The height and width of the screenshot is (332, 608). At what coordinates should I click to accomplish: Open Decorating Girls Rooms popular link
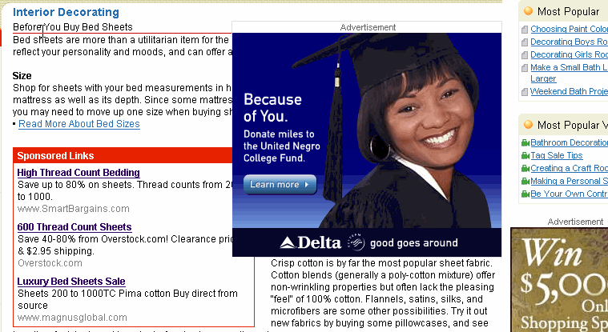coord(569,54)
